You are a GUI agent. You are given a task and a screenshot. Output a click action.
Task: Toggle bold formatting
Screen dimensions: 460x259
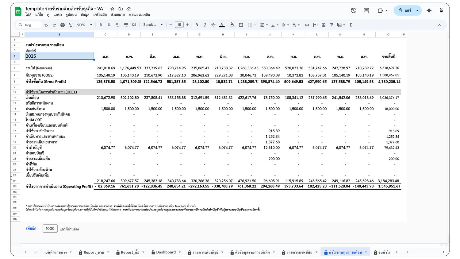tap(197, 25)
